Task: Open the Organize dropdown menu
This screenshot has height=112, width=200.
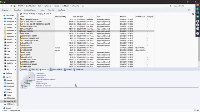Action: (x=6, y=10)
